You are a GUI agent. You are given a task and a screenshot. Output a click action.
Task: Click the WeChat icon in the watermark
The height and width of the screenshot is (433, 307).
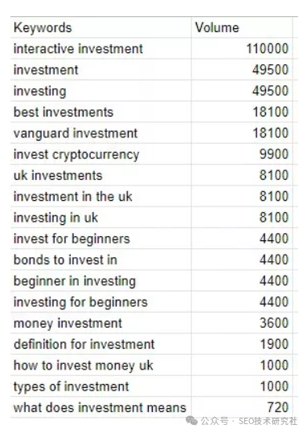click(191, 420)
